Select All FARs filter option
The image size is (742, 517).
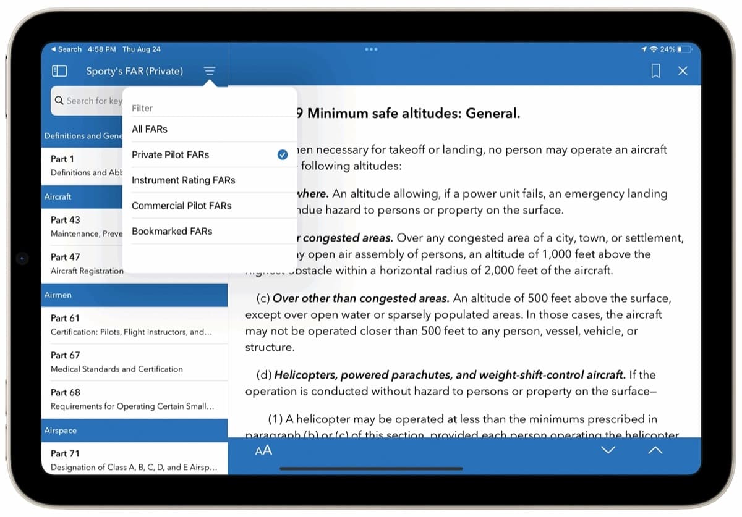(x=210, y=129)
